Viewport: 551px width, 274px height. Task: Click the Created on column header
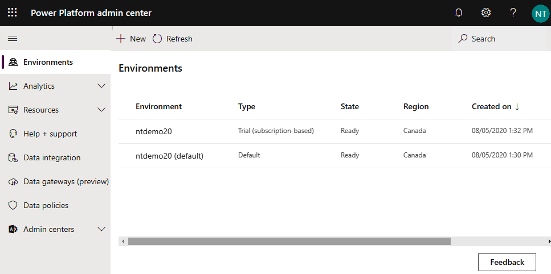491,106
